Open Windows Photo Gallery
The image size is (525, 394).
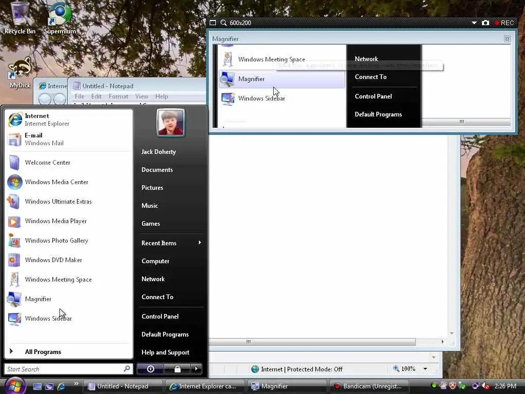[x=69, y=241]
